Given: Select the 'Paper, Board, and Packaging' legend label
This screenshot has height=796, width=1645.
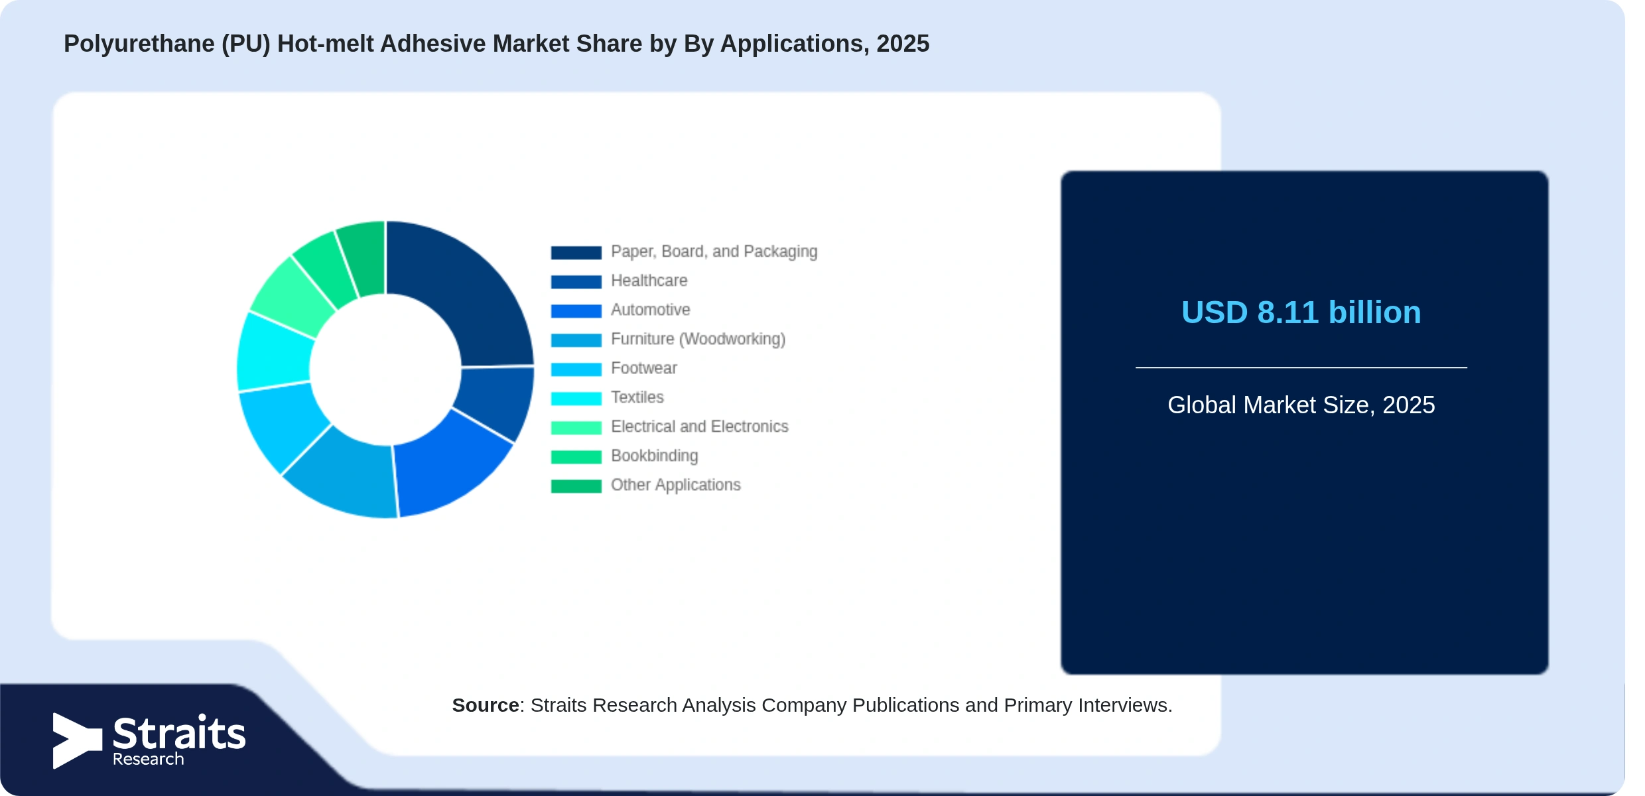Looking at the screenshot, I should (x=714, y=251).
